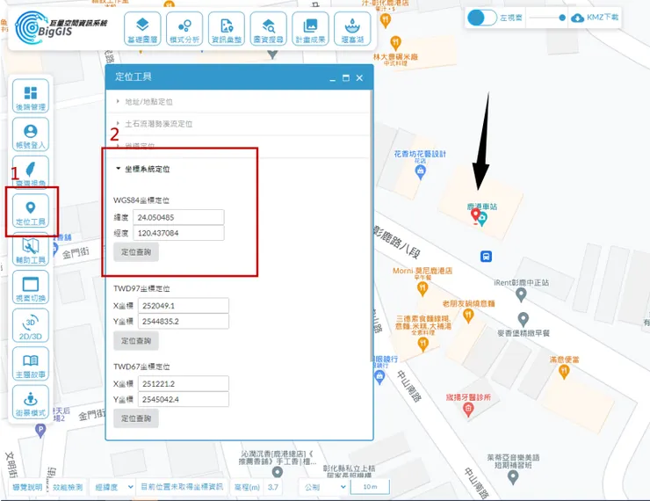Open the 主題故事 theme story icon

(x=31, y=364)
